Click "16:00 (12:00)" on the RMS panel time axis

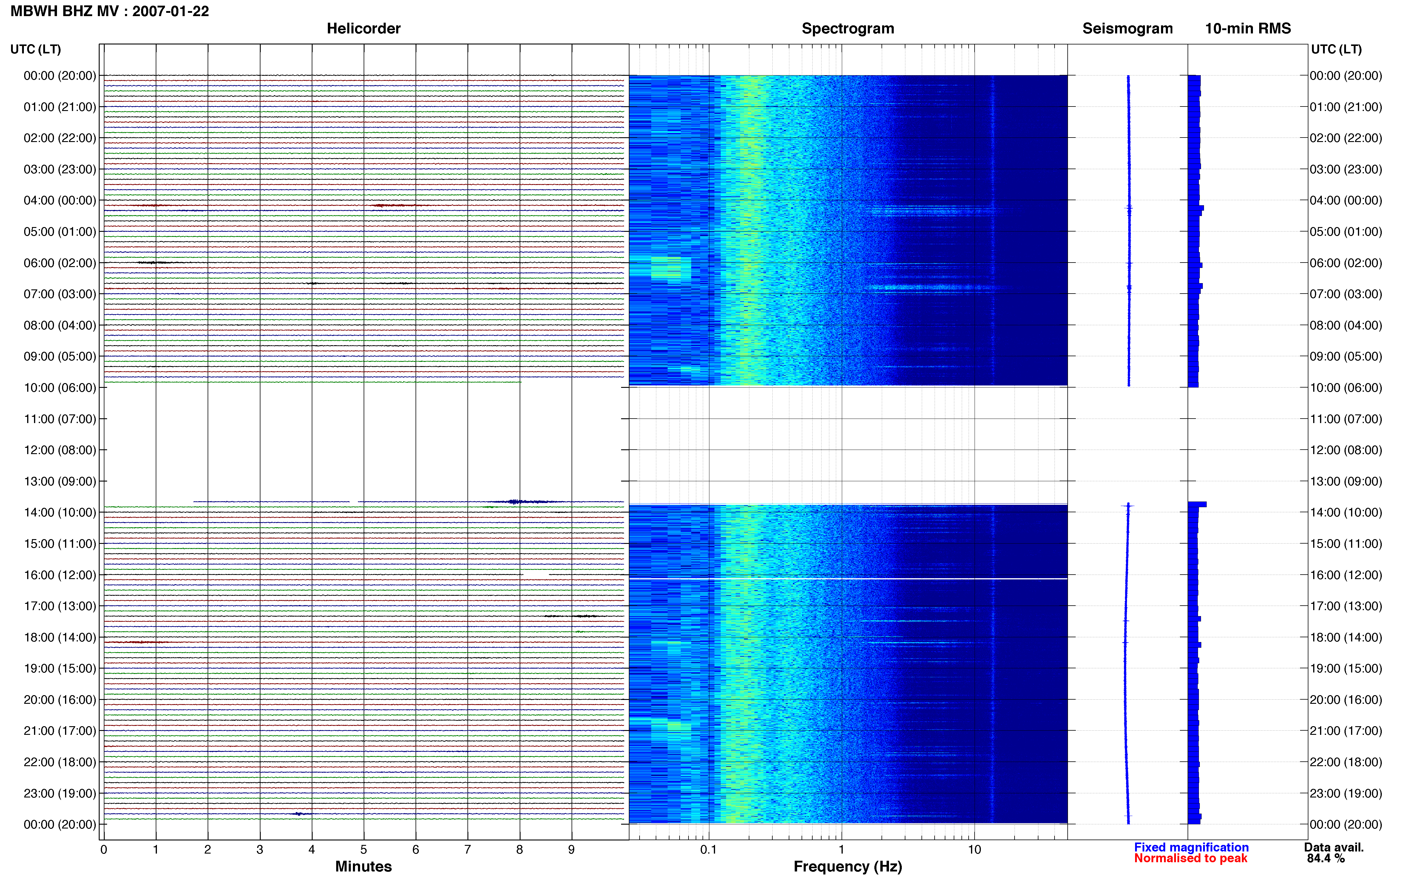[1346, 575]
